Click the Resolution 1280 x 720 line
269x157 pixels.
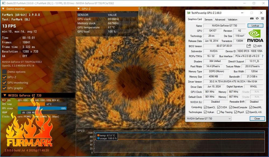pyautogui.click(x=20, y=51)
